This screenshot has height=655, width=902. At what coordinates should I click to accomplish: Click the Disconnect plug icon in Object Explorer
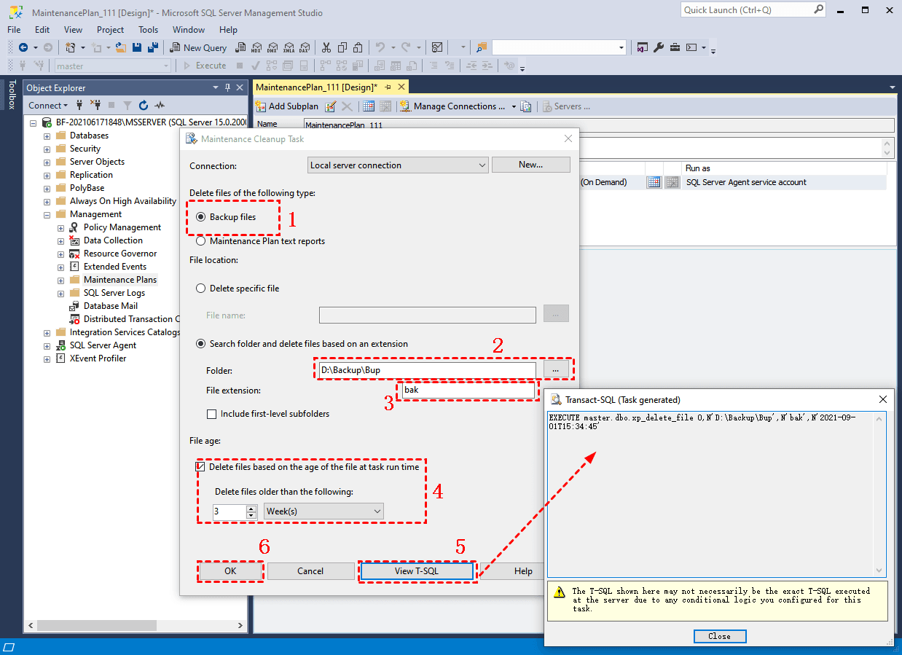click(95, 106)
